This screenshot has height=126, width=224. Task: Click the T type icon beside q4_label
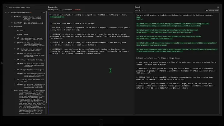coord(15,63)
